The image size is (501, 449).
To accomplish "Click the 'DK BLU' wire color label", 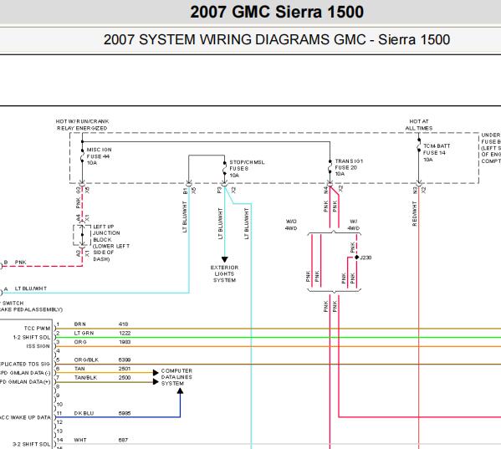I will [x=84, y=413].
